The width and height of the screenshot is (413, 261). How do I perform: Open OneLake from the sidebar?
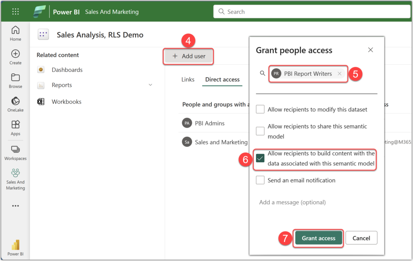point(15,104)
